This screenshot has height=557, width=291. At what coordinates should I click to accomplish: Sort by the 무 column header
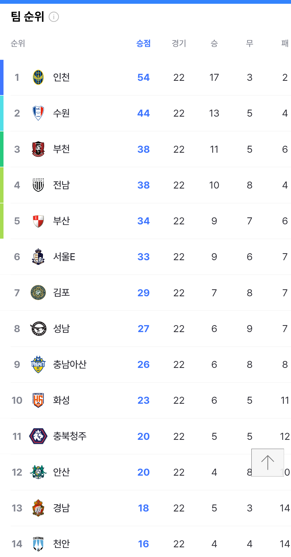(250, 43)
